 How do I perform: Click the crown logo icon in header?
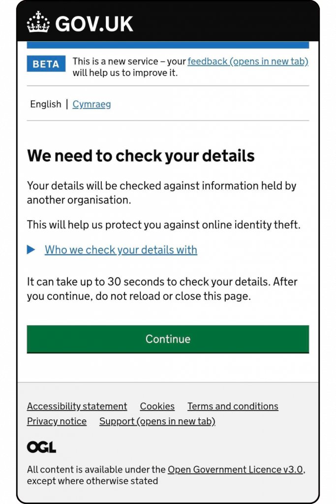(38, 22)
